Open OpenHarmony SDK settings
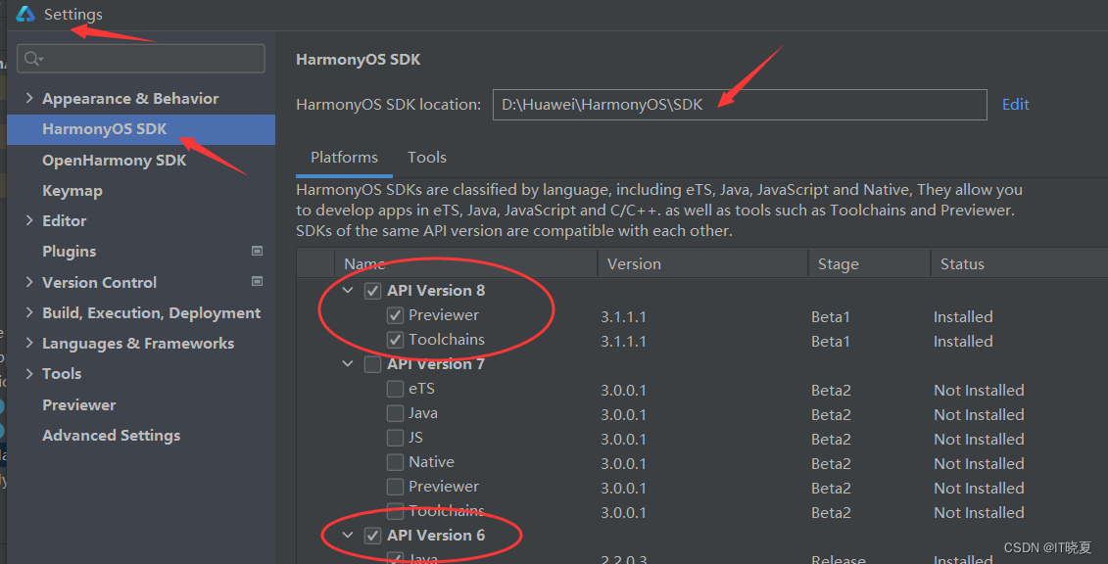Image resolution: width=1108 pixels, height=564 pixels. point(114,161)
